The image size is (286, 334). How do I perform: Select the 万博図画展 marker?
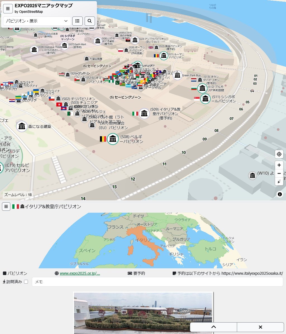[x=87, y=59]
